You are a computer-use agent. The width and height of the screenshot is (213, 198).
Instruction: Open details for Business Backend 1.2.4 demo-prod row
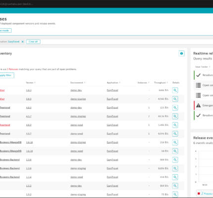click(x=175, y=177)
